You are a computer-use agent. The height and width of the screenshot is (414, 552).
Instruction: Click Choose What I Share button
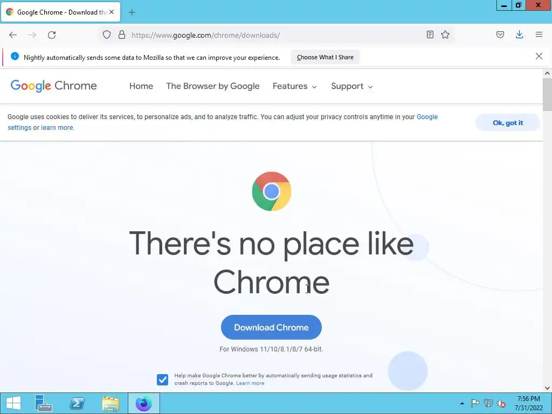325,57
